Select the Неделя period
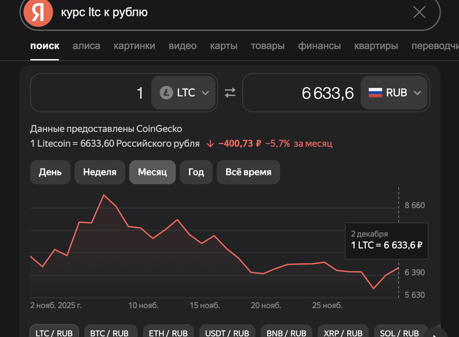The width and height of the screenshot is (459, 337). pos(100,172)
